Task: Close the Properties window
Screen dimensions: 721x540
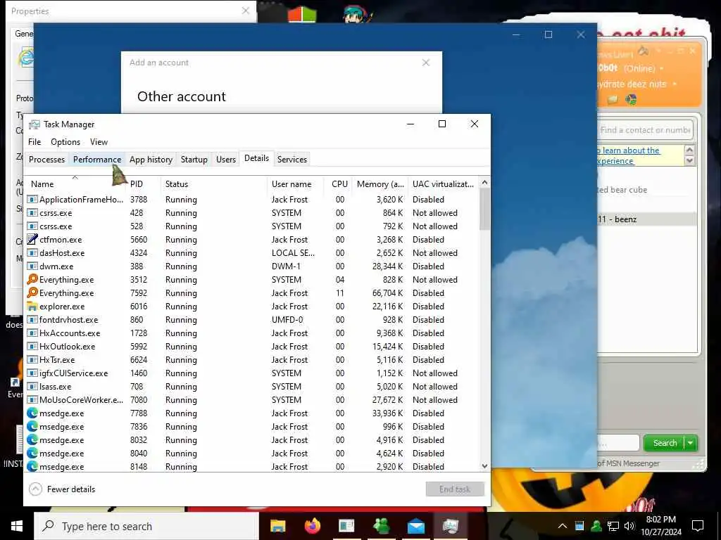Action: tap(246, 11)
